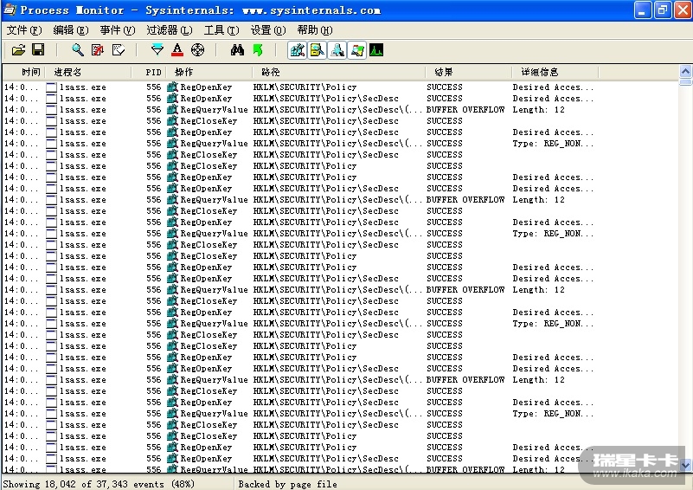Click the Save floppy disk icon
The image size is (693, 490).
click(38, 50)
